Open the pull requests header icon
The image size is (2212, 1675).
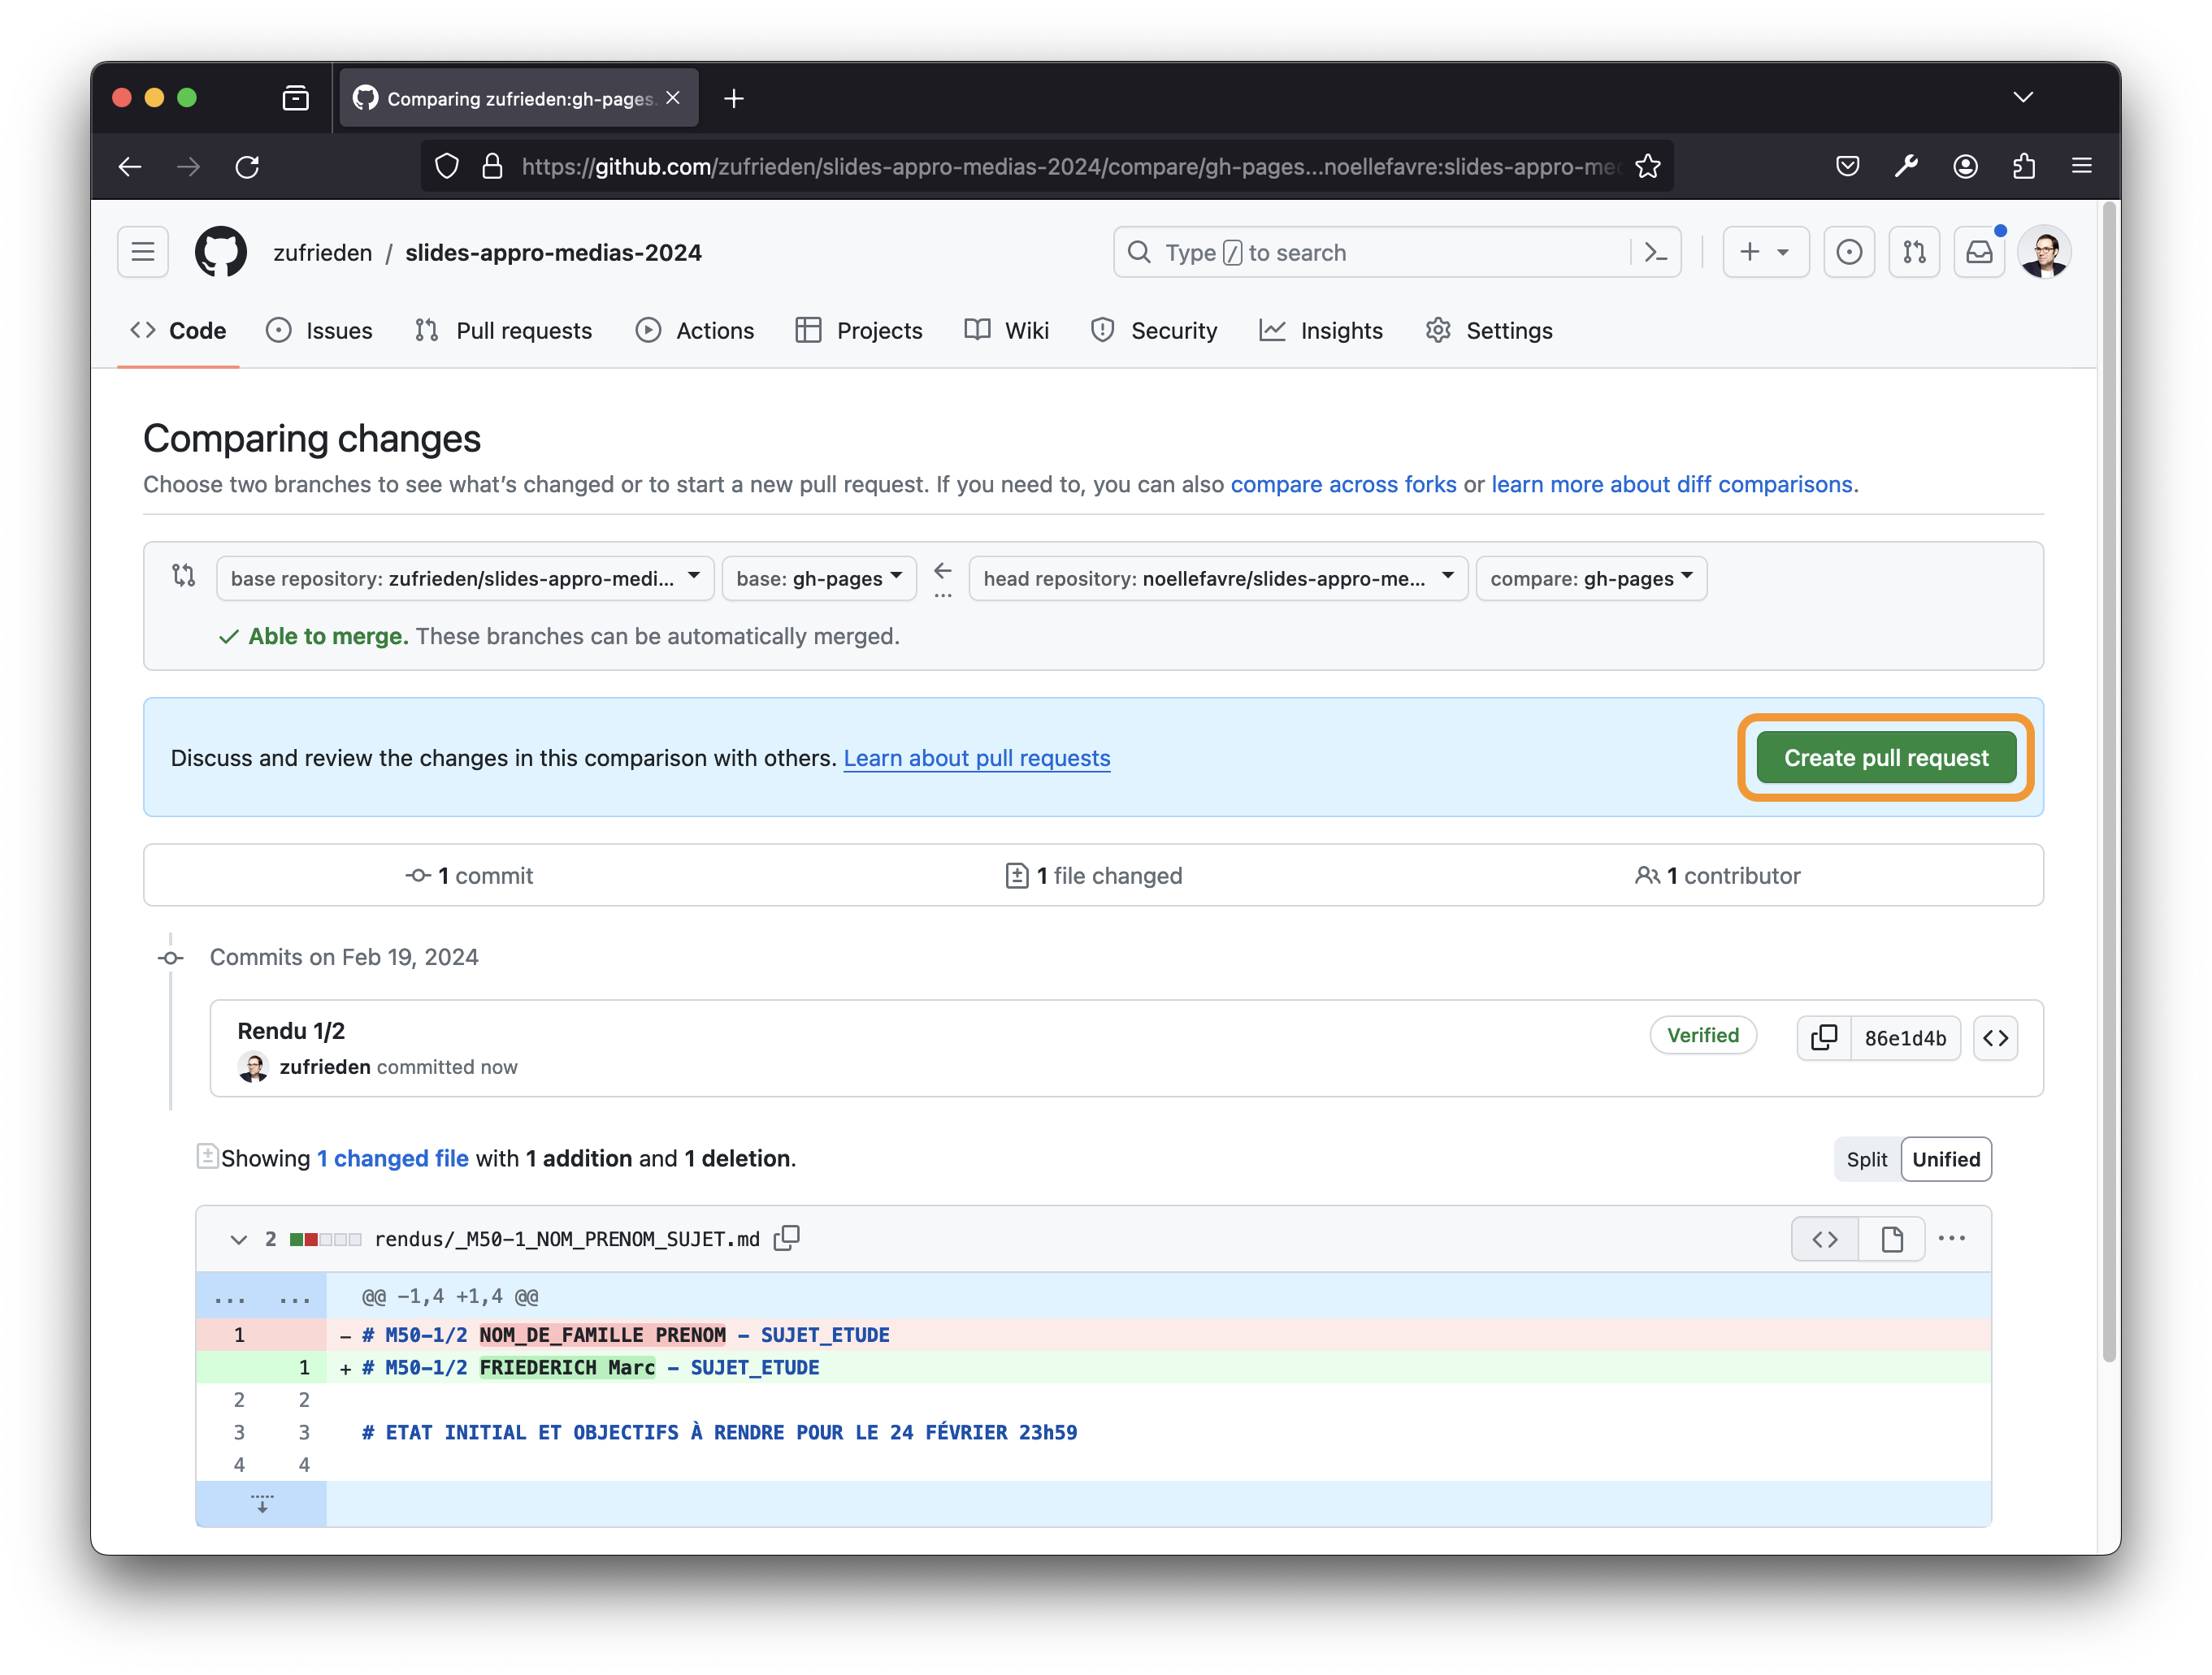[x=1914, y=252]
